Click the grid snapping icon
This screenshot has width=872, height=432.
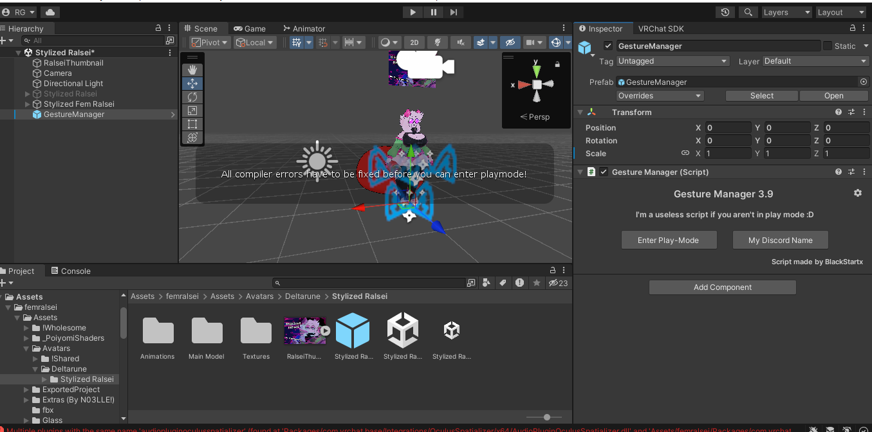[324, 42]
